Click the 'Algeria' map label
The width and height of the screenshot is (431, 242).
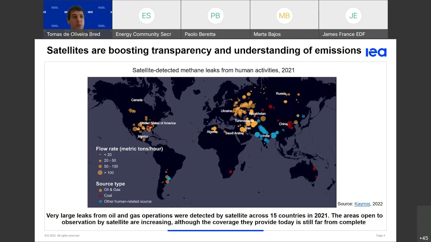click(x=212, y=132)
